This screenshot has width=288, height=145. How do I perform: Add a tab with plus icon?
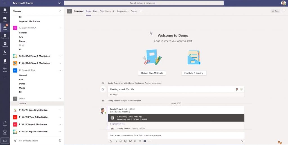point(141,11)
